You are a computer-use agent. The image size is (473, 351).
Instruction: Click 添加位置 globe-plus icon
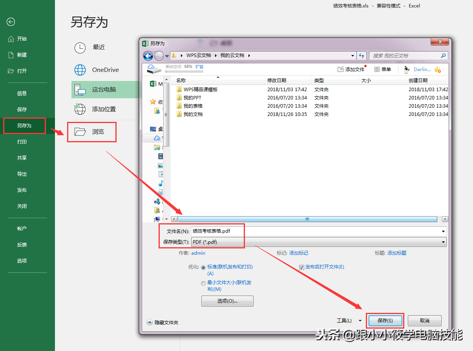click(80, 109)
